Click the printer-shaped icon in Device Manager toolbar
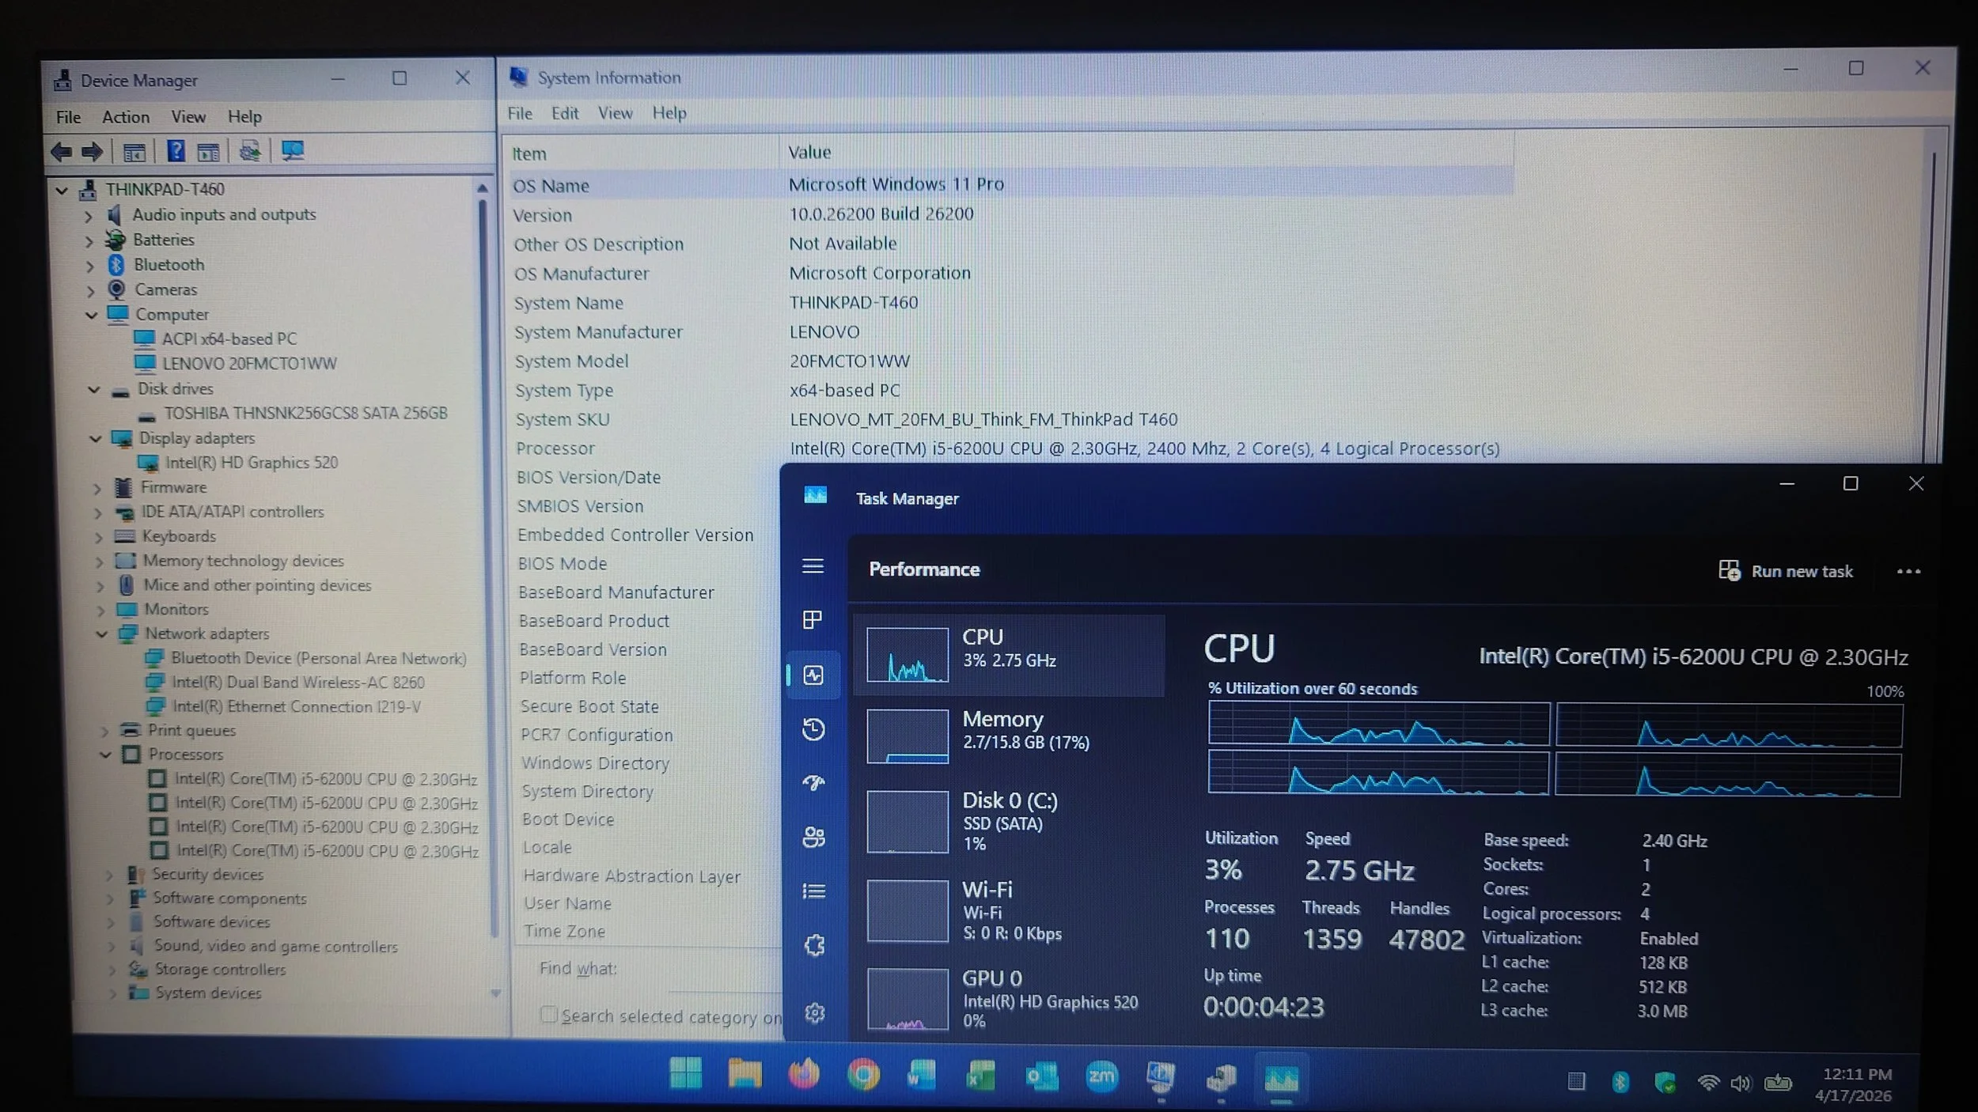 coord(250,150)
